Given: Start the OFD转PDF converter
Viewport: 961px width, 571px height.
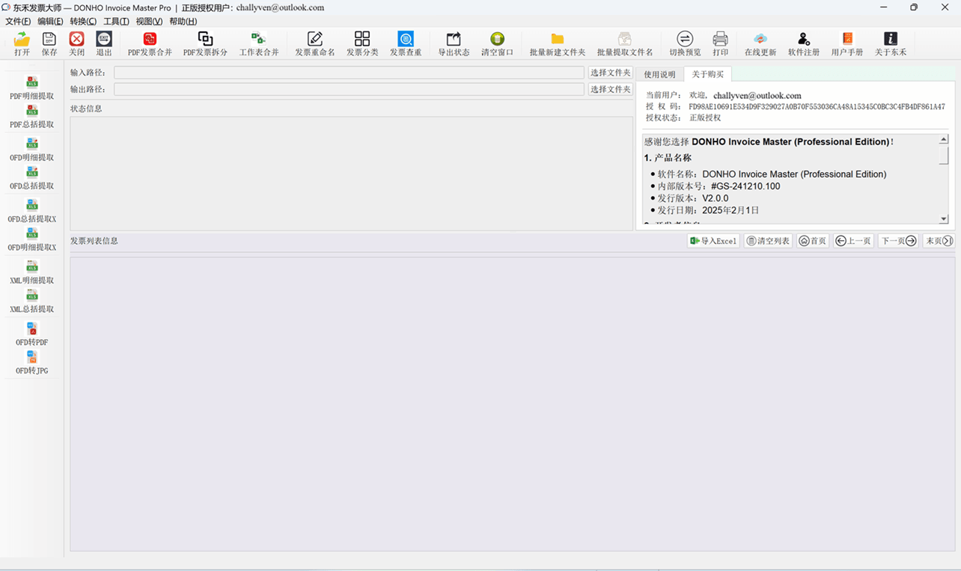Looking at the screenshot, I should click(32, 334).
